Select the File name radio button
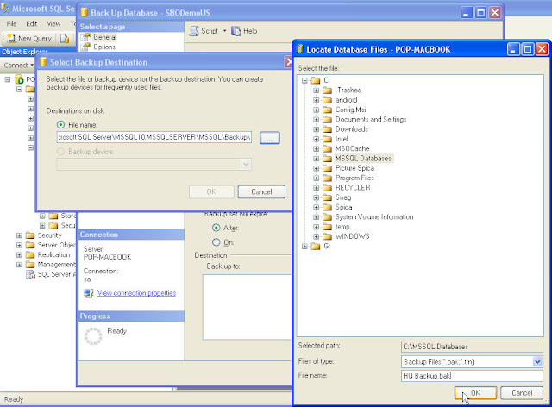This screenshot has height=407, width=552. 60,125
